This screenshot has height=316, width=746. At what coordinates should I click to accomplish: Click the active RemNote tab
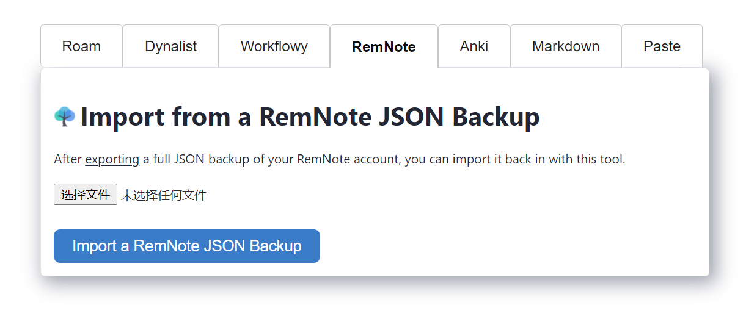(384, 47)
